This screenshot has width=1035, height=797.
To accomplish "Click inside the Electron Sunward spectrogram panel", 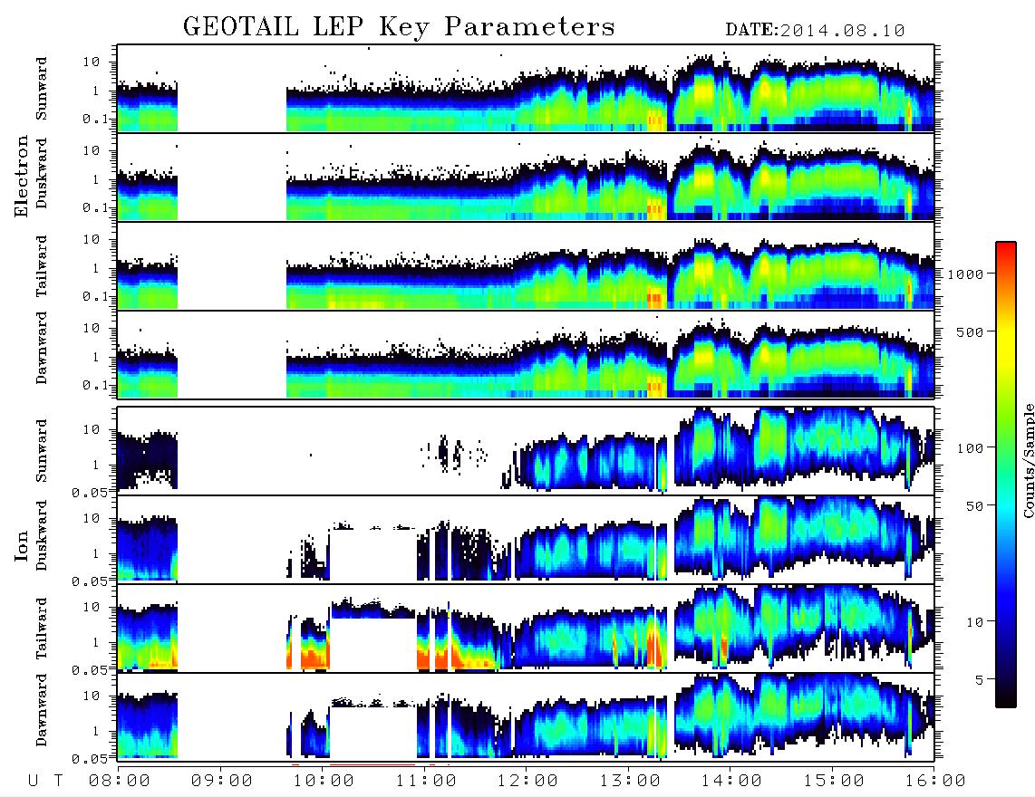I will tap(526, 89).
